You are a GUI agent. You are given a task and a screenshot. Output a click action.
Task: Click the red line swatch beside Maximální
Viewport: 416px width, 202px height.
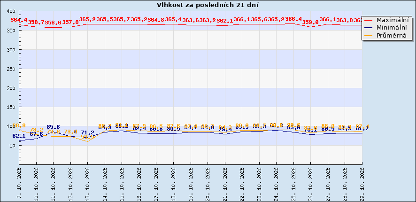tap(369, 20)
